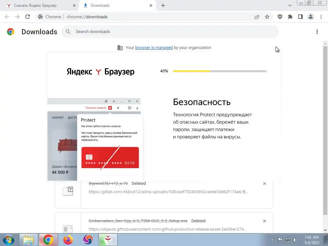Click the network tray icon
The image size is (328, 246).
[288, 240]
